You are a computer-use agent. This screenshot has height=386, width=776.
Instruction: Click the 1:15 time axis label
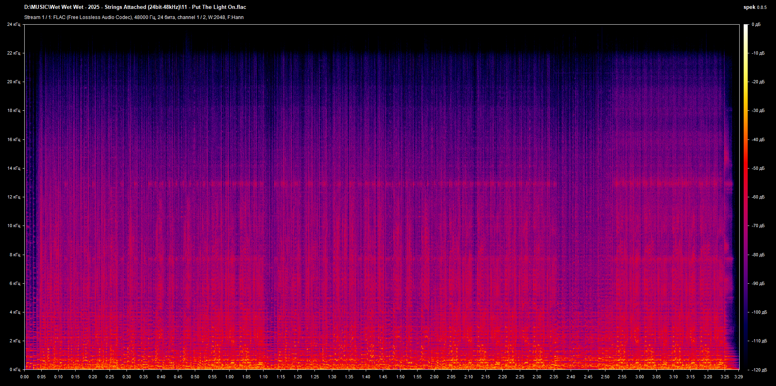(280, 377)
